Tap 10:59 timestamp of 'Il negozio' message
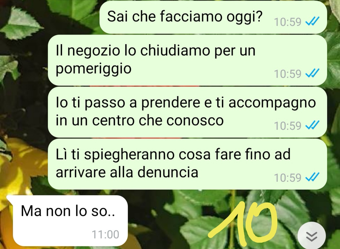Screen dimensions: 340x249 pos(287,74)
